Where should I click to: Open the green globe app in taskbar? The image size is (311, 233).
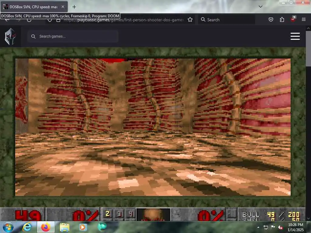pyautogui.click(x=102, y=227)
